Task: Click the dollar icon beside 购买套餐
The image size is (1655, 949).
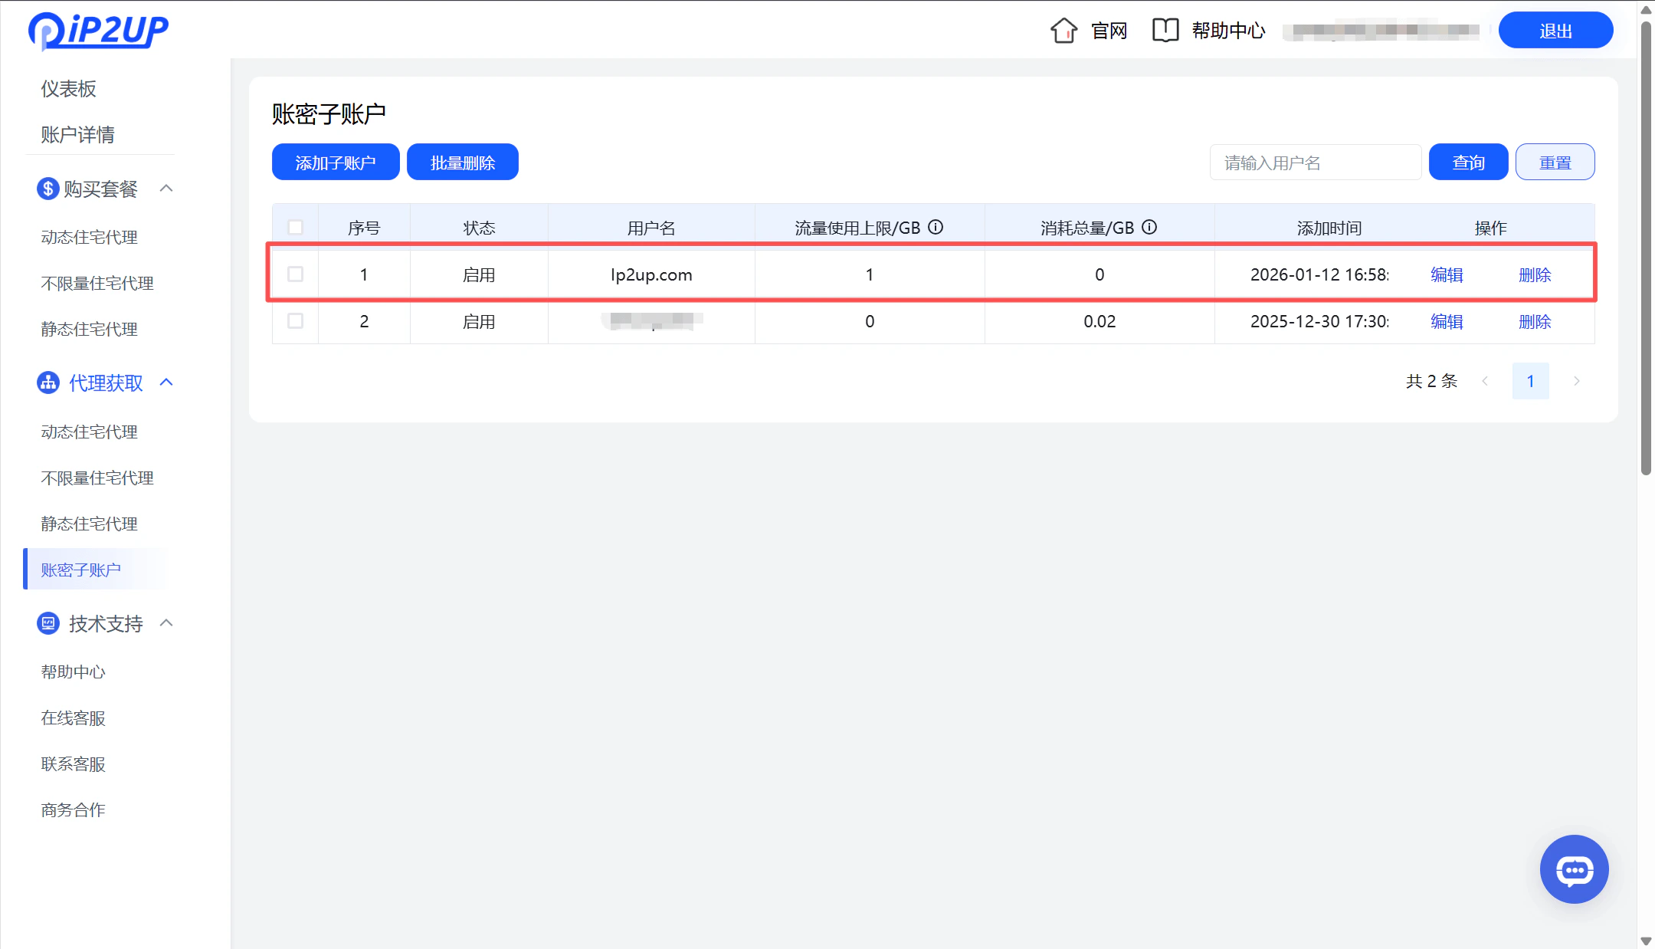Action: click(48, 189)
